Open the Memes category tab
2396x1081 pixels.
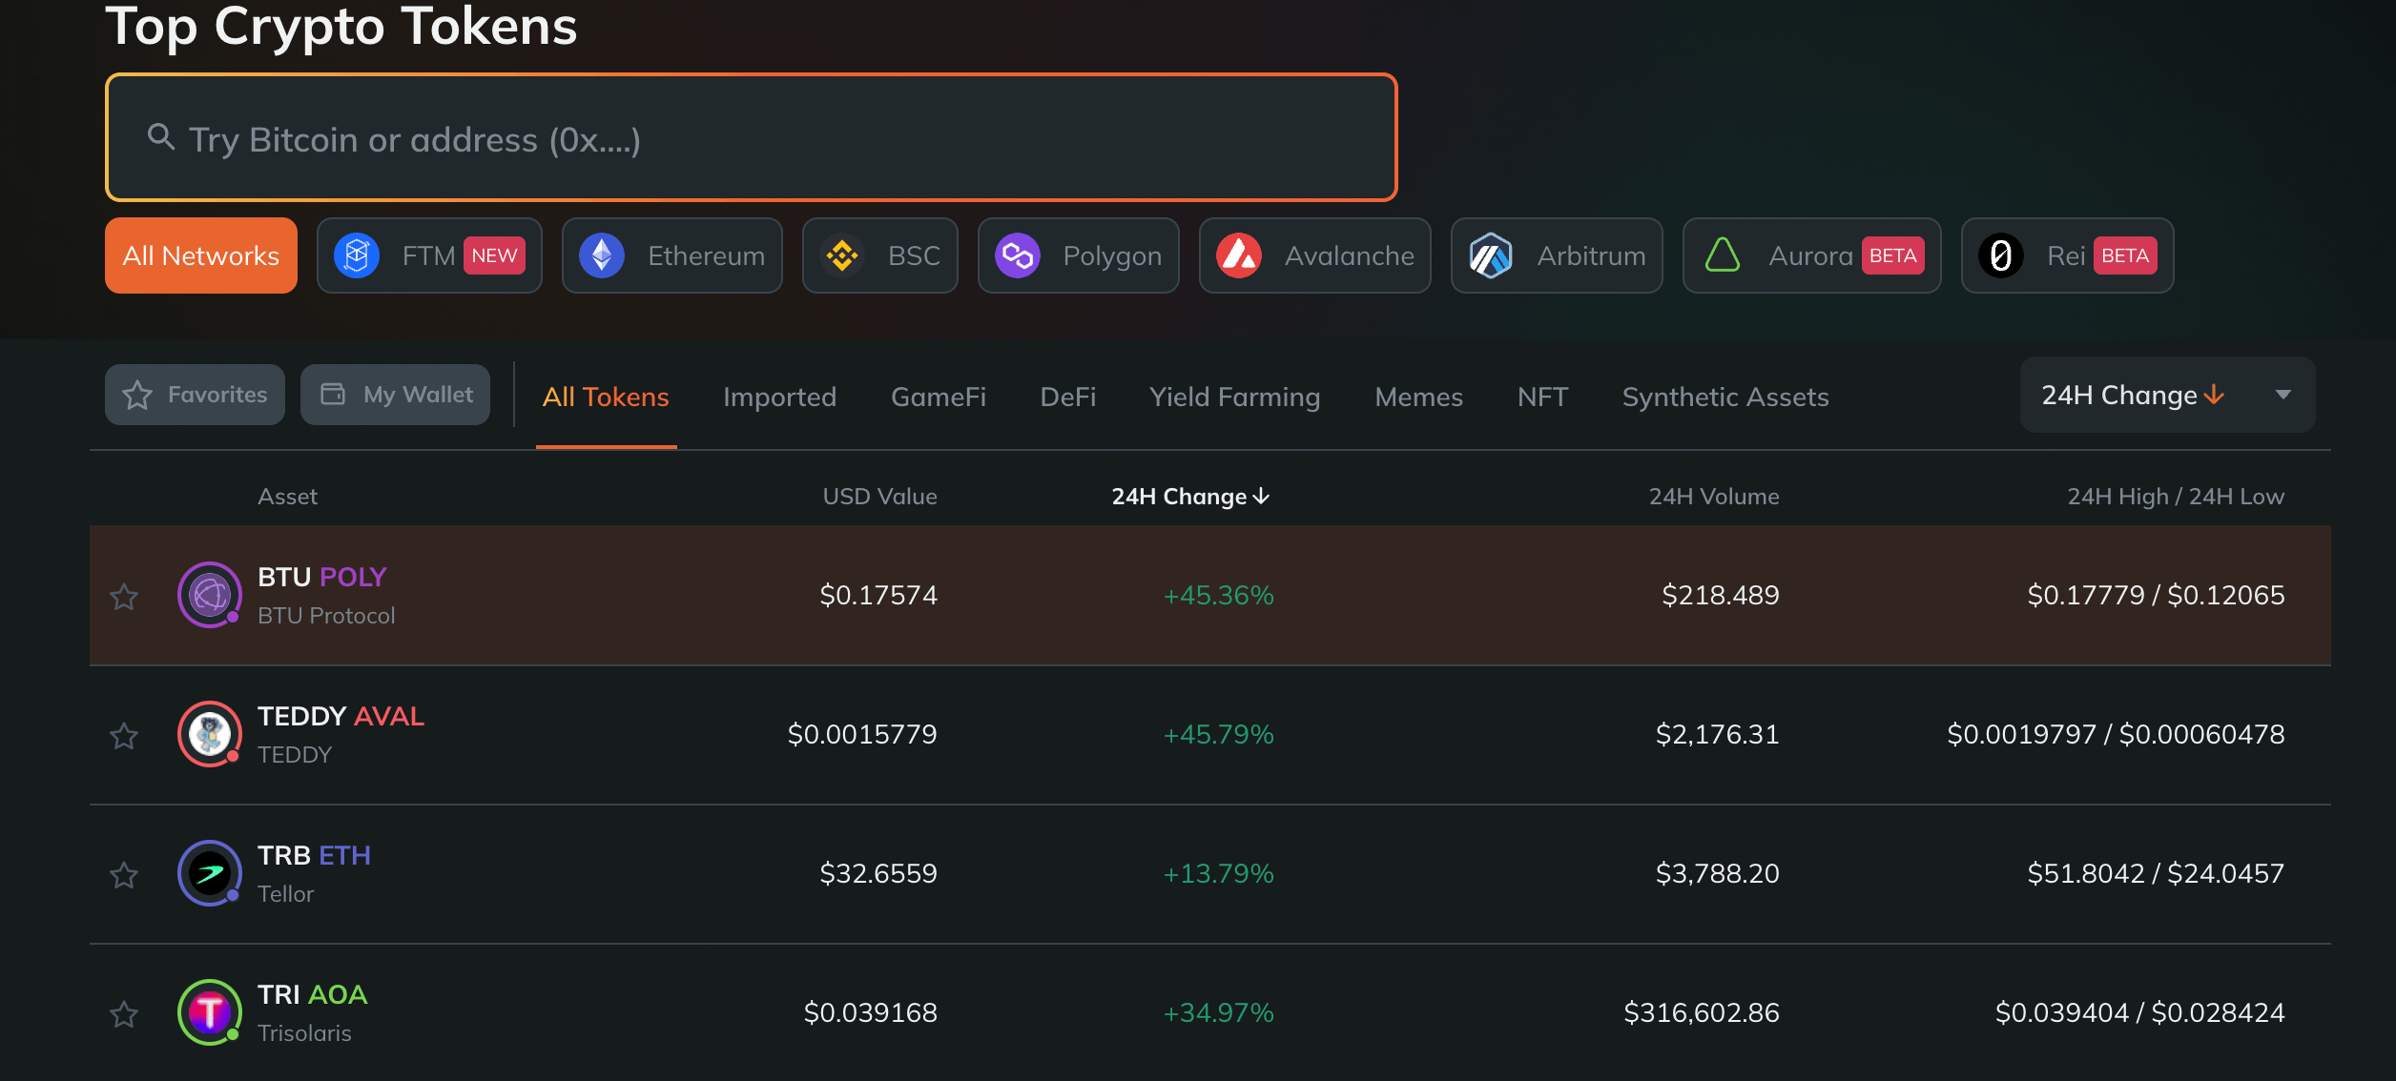pos(1418,397)
